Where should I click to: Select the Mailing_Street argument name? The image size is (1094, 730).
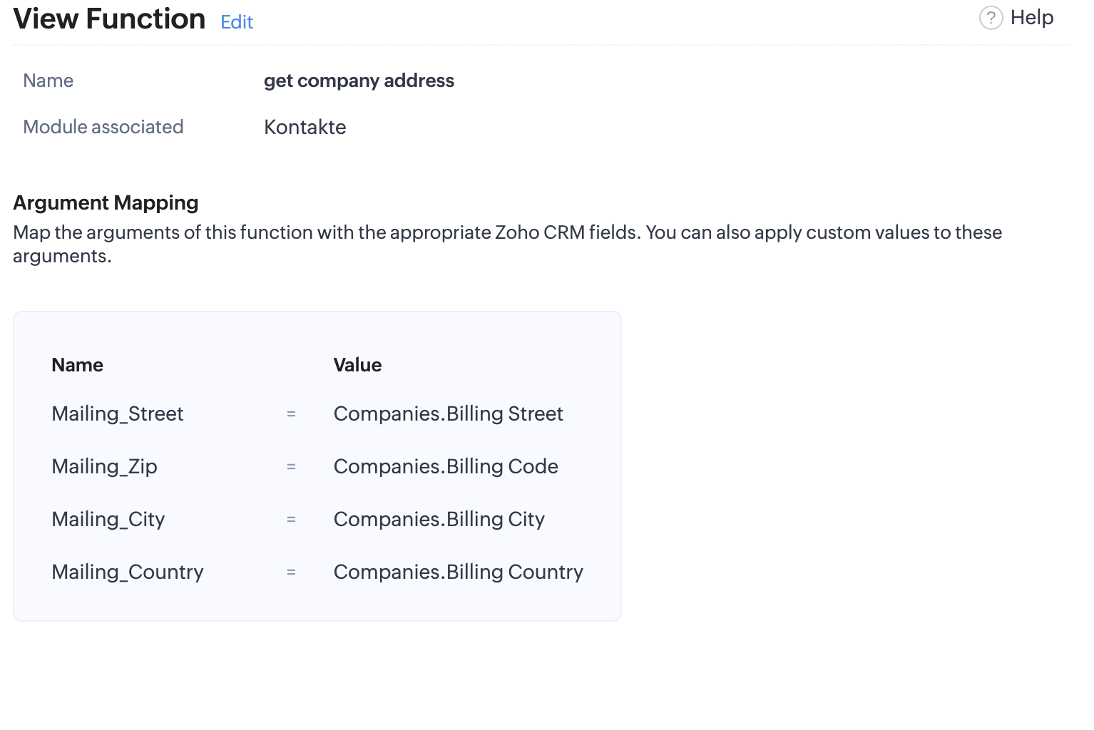coord(118,413)
